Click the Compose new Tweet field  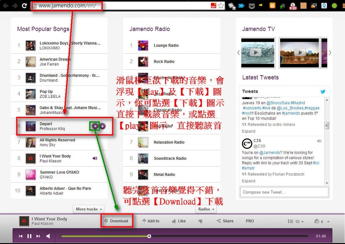[284, 192]
